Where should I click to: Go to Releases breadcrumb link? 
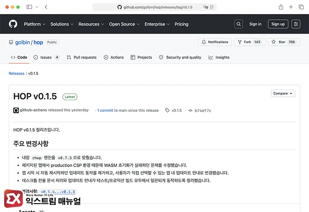coord(16,73)
